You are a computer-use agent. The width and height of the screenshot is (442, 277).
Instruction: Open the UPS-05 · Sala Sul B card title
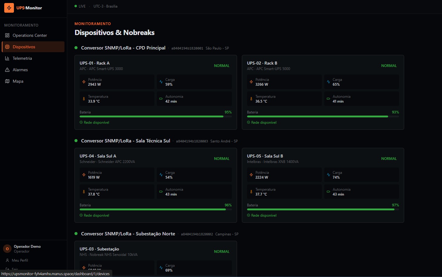point(265,156)
